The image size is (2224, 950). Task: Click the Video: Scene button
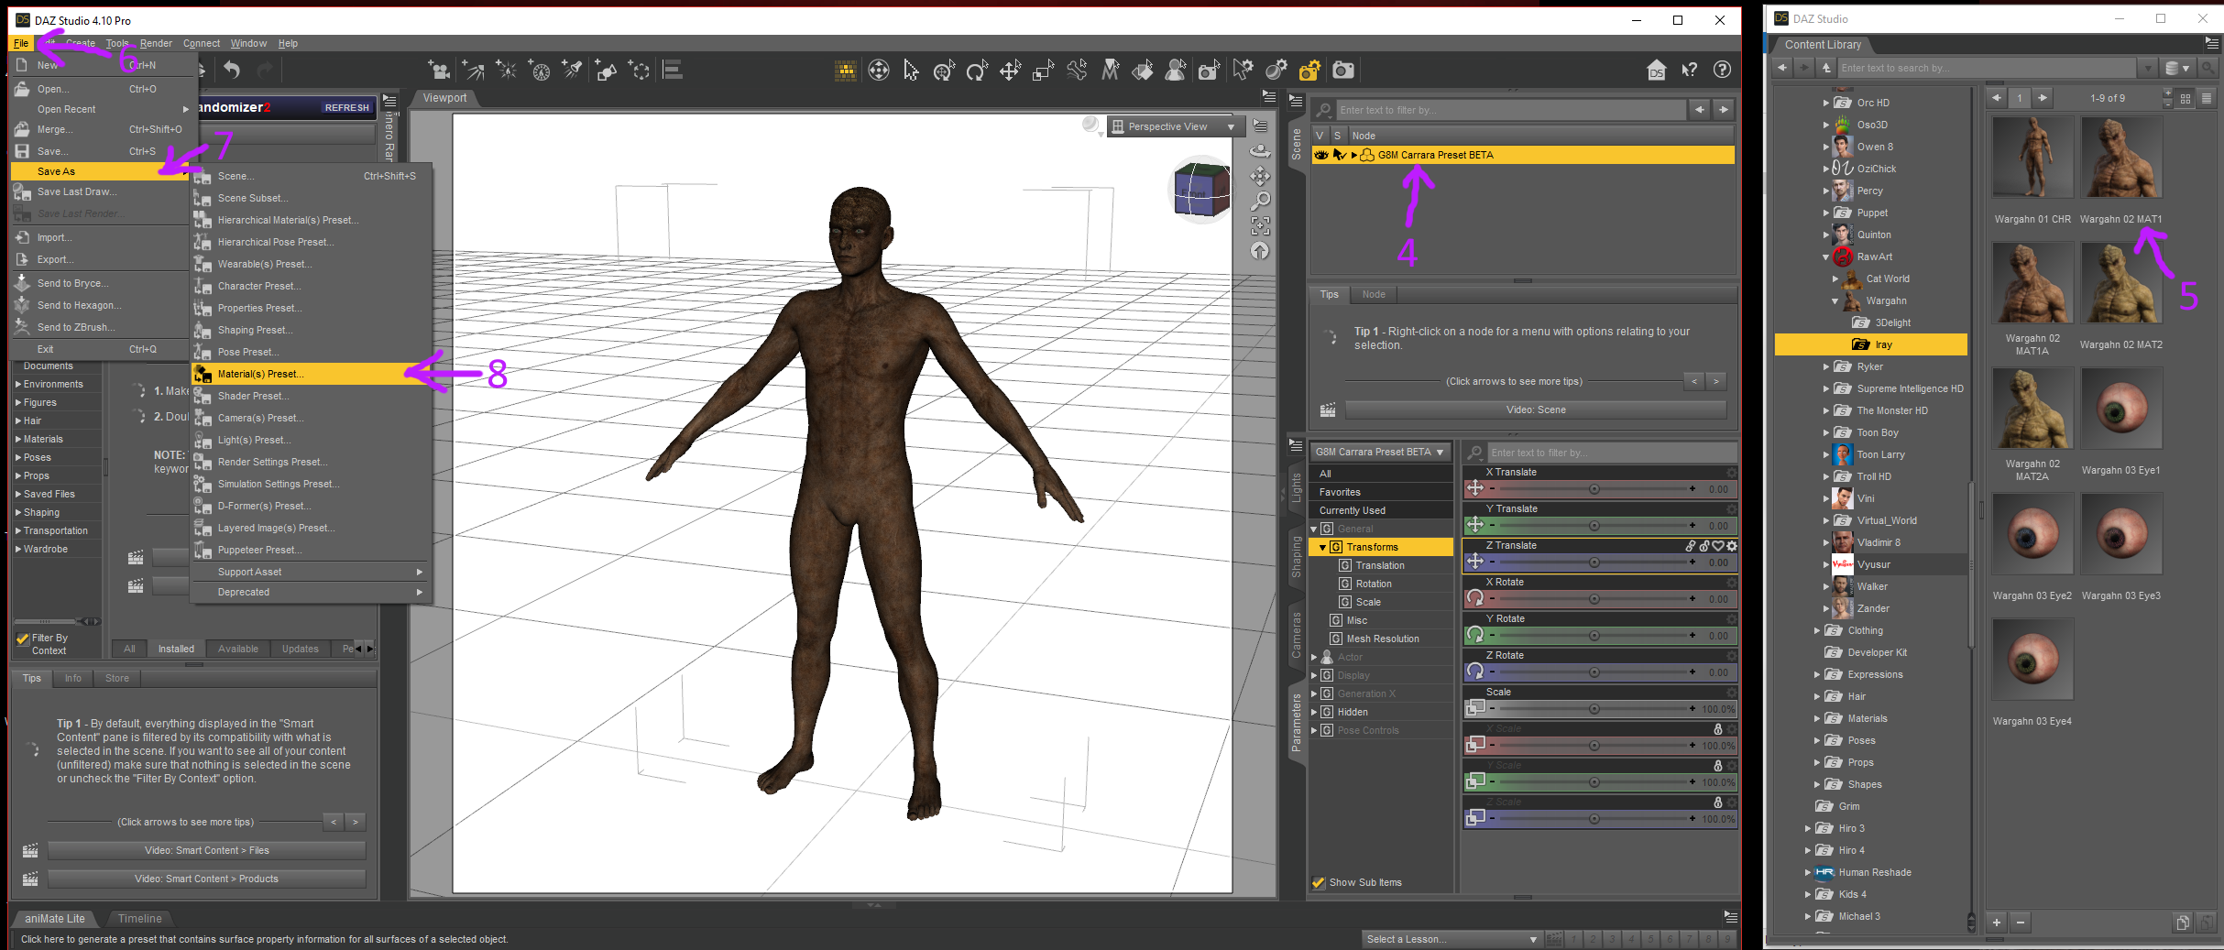(1536, 409)
